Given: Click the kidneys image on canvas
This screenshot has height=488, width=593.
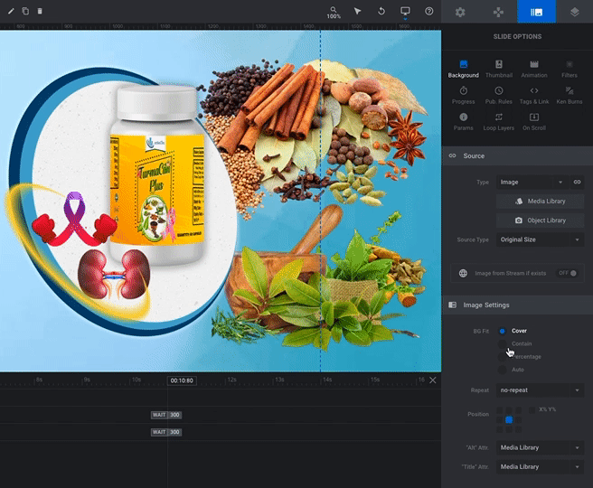Looking at the screenshot, I should (x=114, y=274).
